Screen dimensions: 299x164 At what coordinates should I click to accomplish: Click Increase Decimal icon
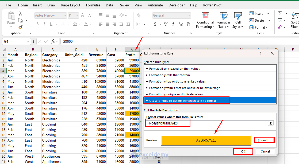(181, 24)
